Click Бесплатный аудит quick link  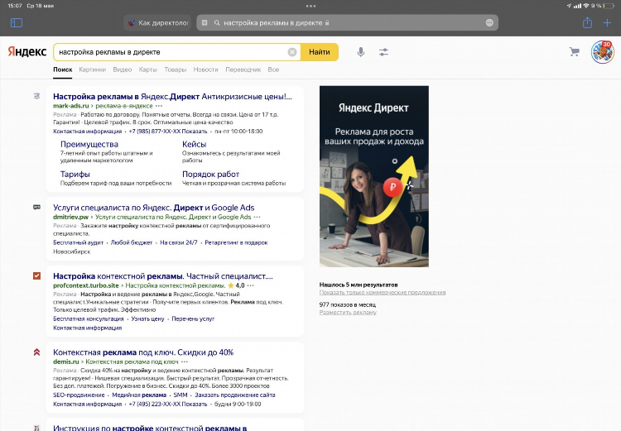point(78,242)
